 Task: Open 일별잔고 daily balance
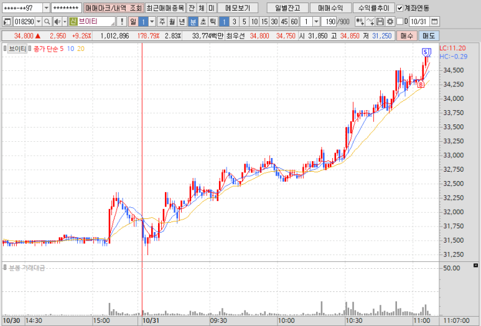click(x=287, y=8)
